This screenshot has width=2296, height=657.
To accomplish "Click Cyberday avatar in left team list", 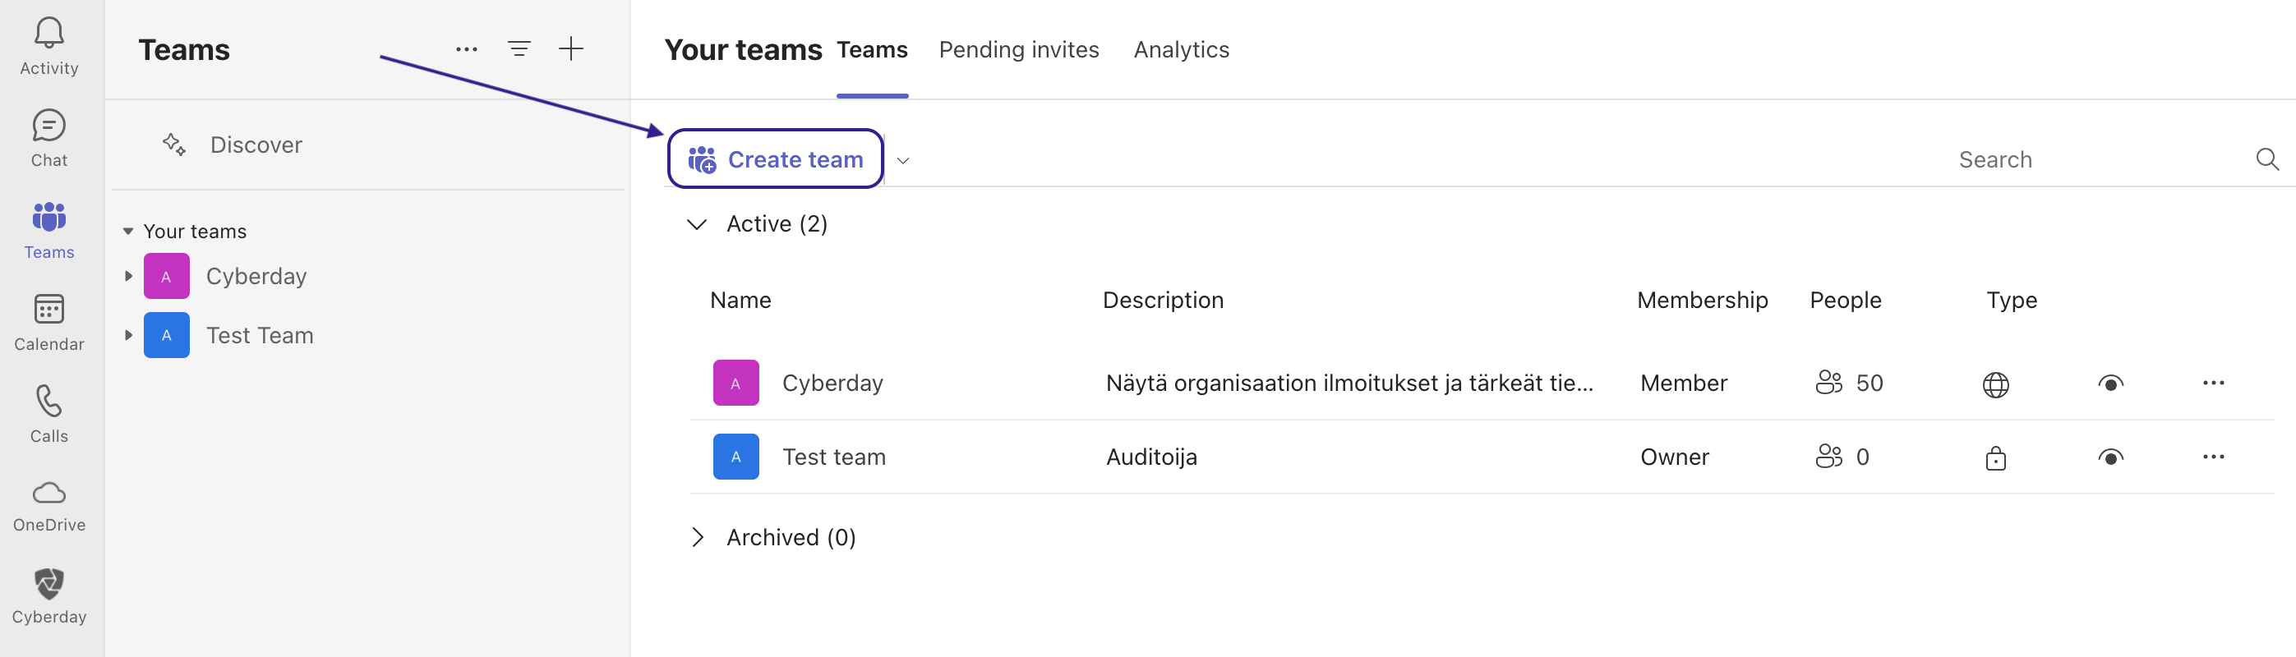I will pyautogui.click(x=167, y=276).
